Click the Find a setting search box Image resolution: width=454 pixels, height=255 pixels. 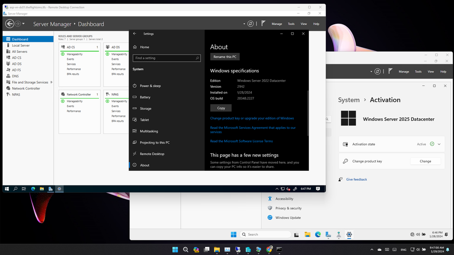click(167, 58)
